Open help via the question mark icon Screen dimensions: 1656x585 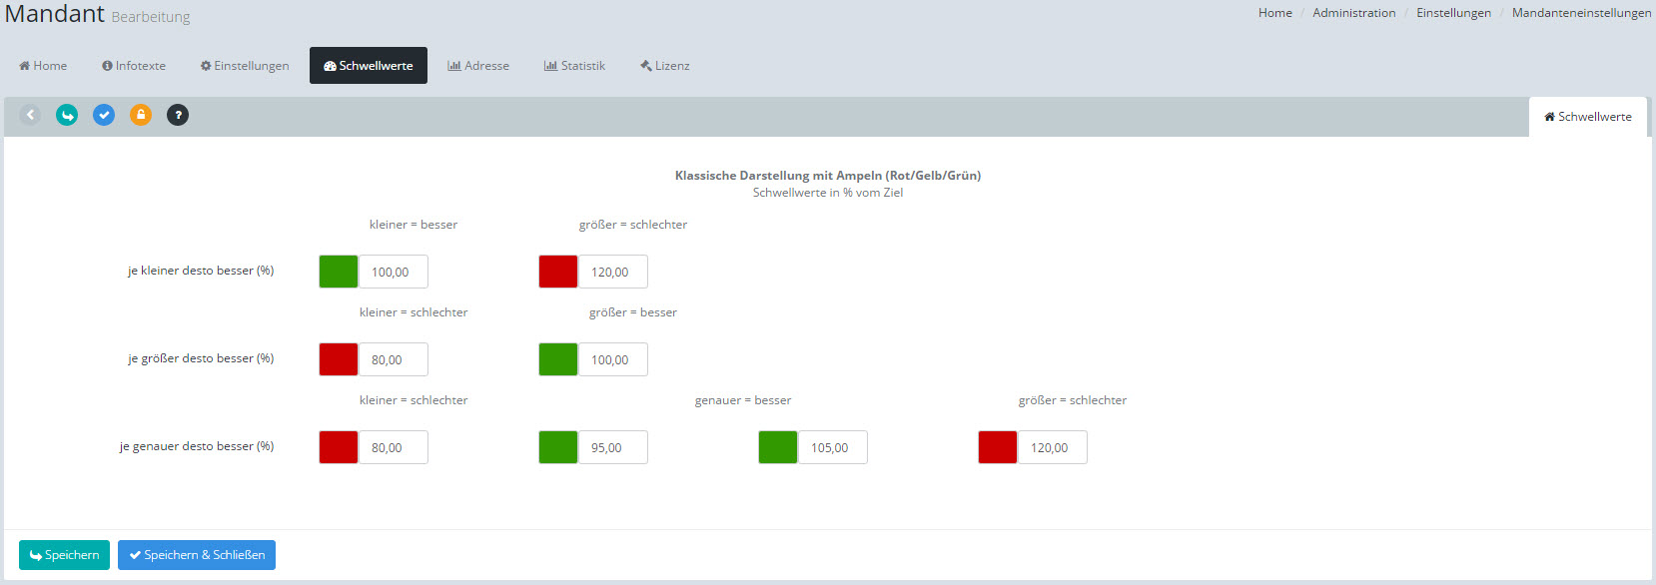coord(178,115)
